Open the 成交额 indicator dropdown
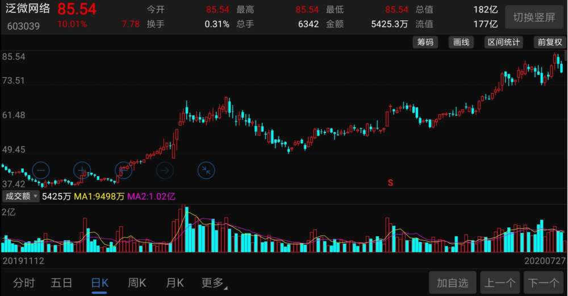Viewport: 568px width, 296px height. 20,196
